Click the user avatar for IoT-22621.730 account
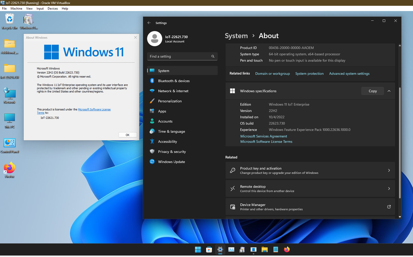This screenshot has height=257, width=413. (155, 39)
